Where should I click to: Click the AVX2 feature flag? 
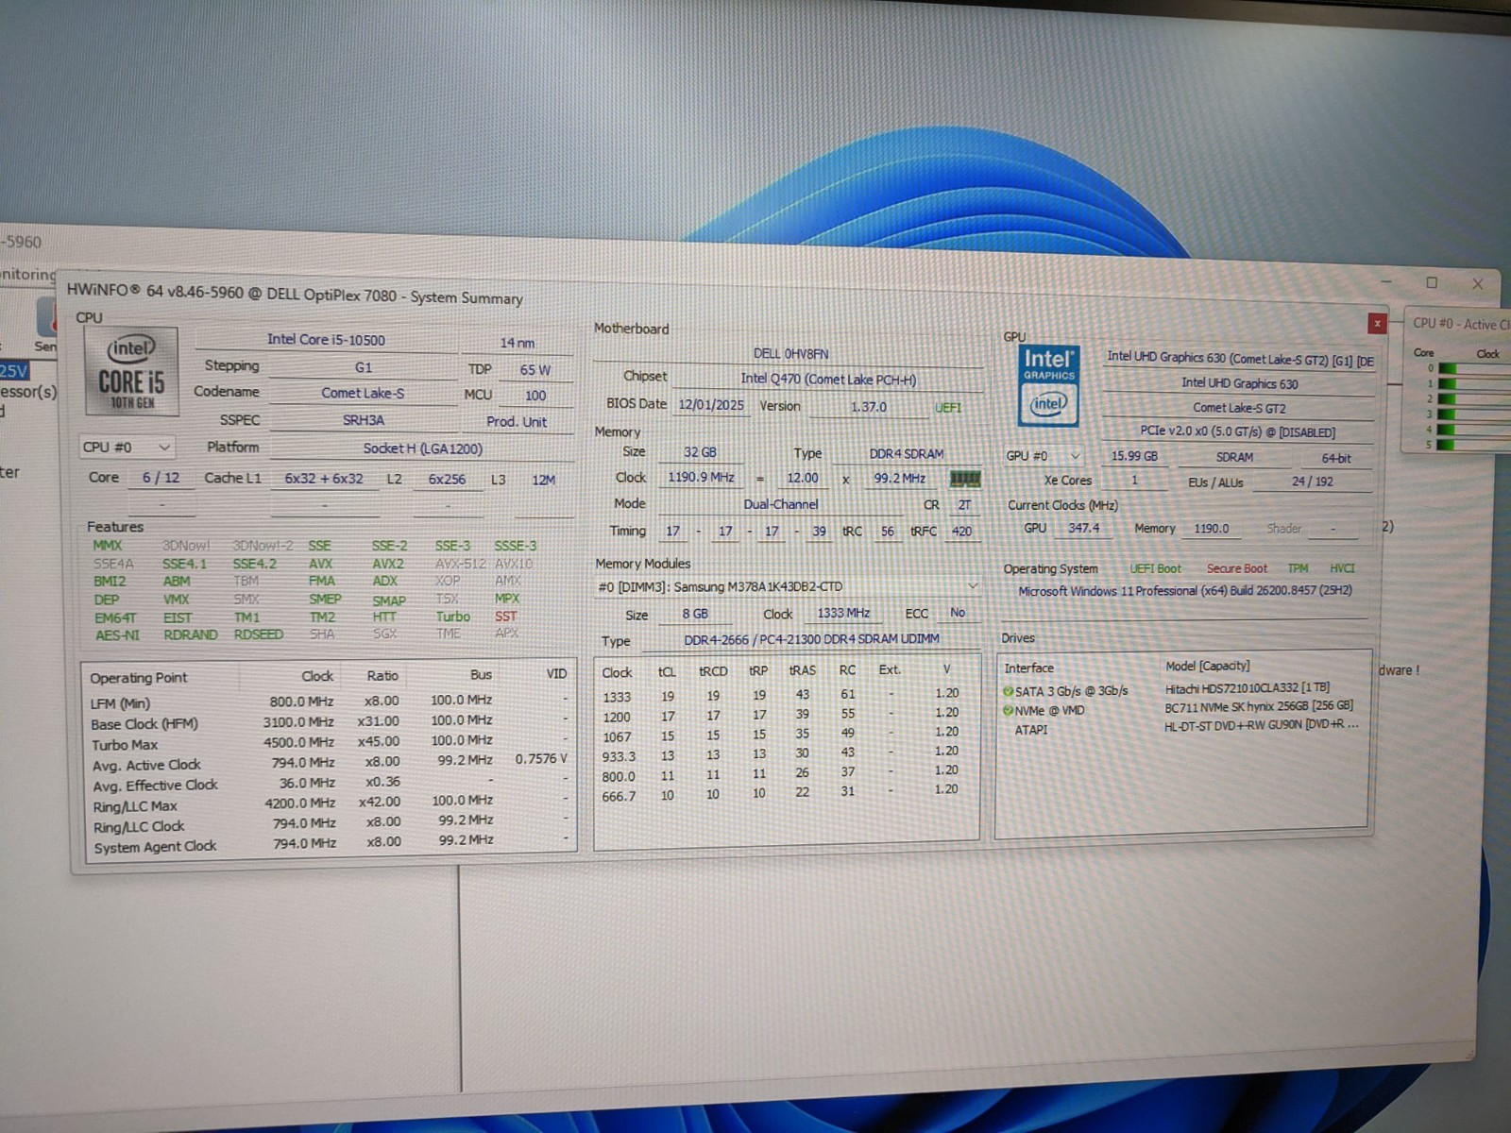click(387, 564)
